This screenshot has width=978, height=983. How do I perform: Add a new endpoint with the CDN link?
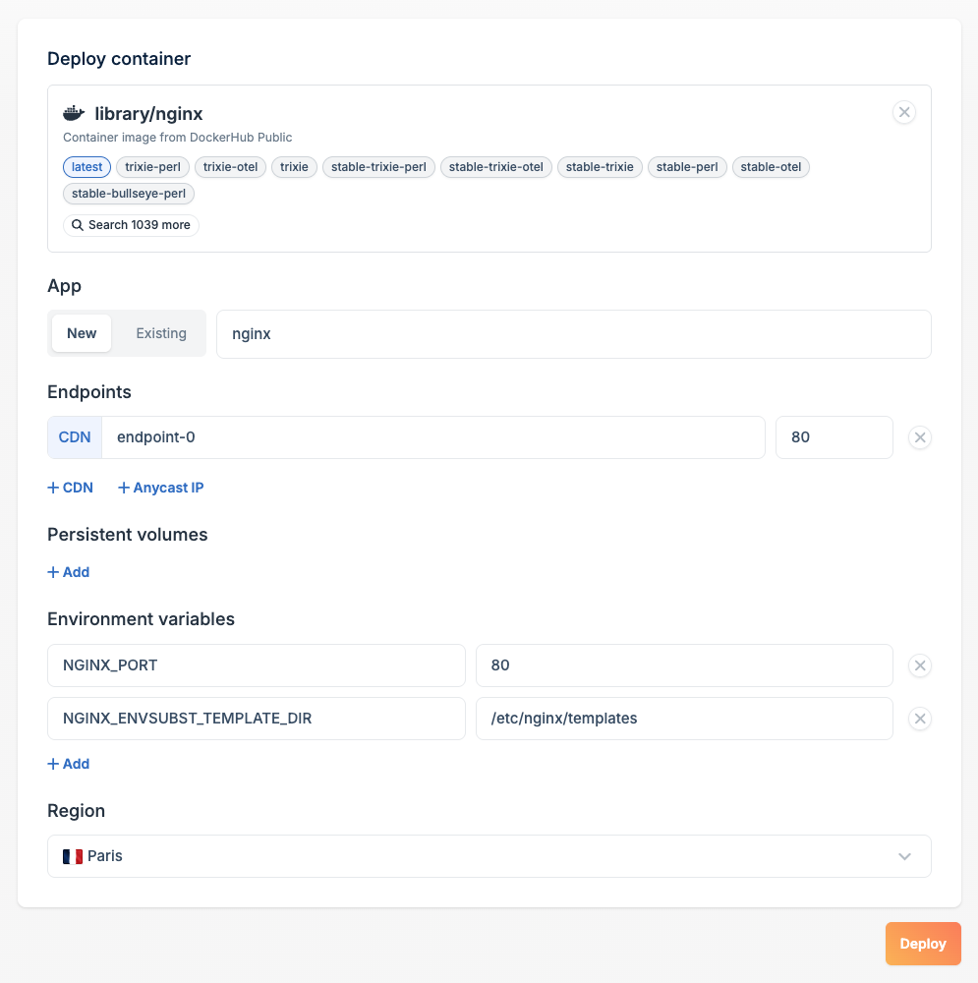click(70, 488)
